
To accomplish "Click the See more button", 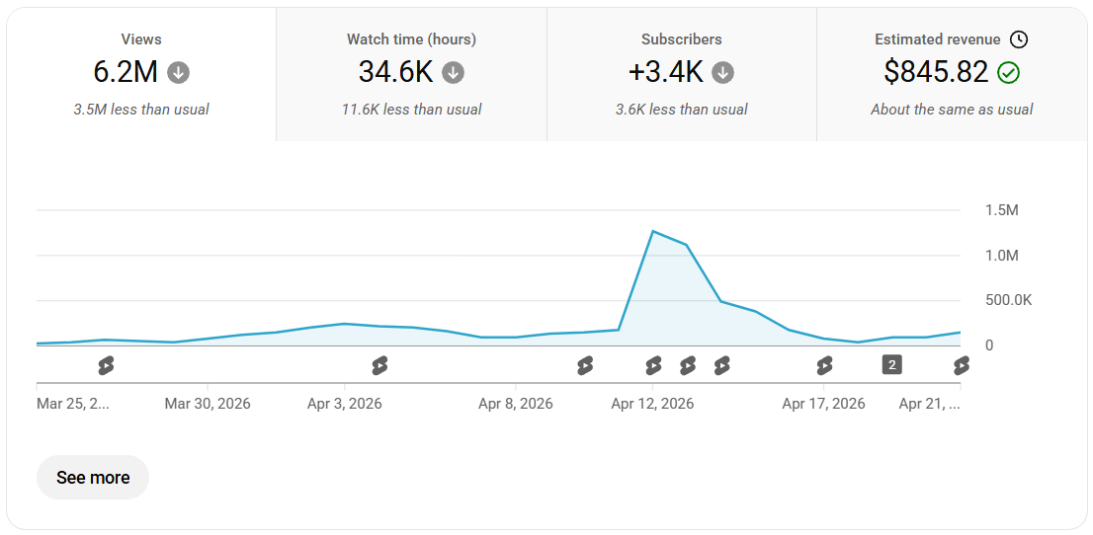I will [x=93, y=477].
